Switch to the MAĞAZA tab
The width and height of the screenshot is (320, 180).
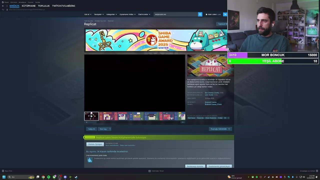point(14,6)
